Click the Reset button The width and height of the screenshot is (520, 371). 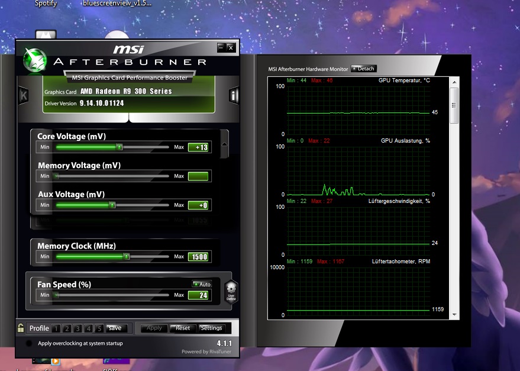pyautogui.click(x=183, y=328)
